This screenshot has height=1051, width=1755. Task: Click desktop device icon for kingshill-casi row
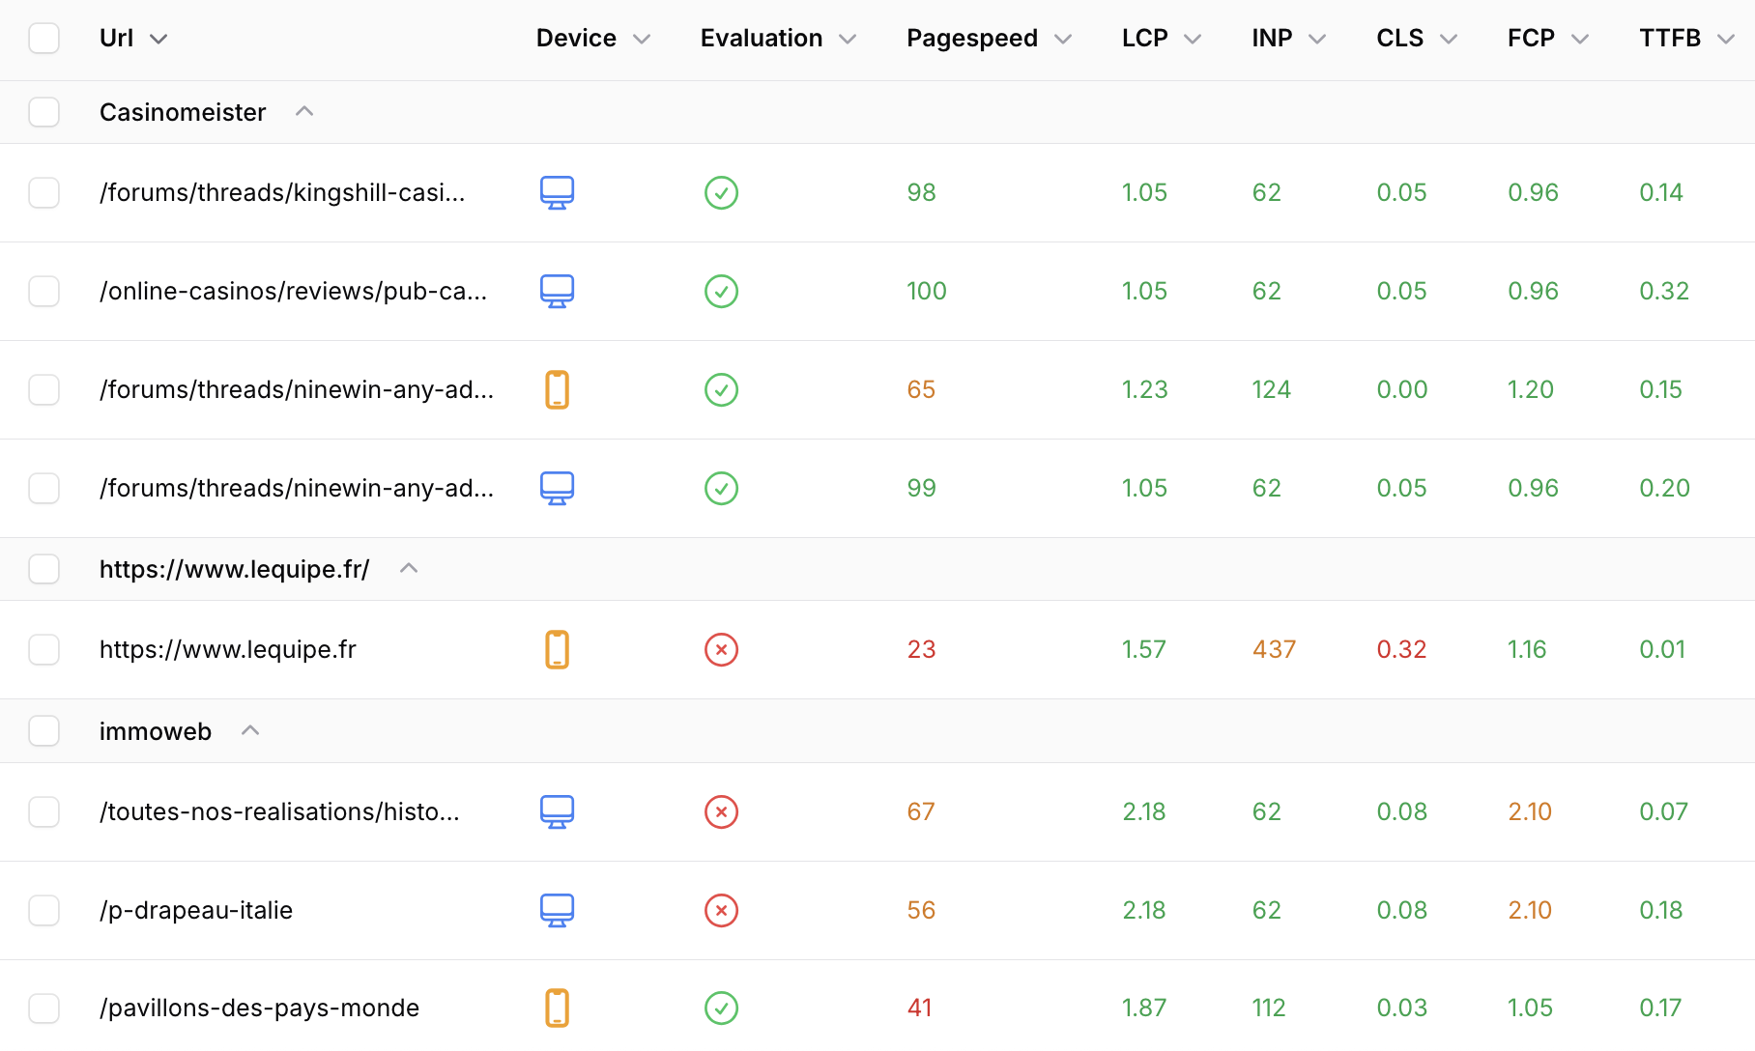557,192
